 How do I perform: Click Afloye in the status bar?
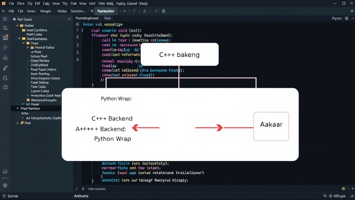click(339, 196)
